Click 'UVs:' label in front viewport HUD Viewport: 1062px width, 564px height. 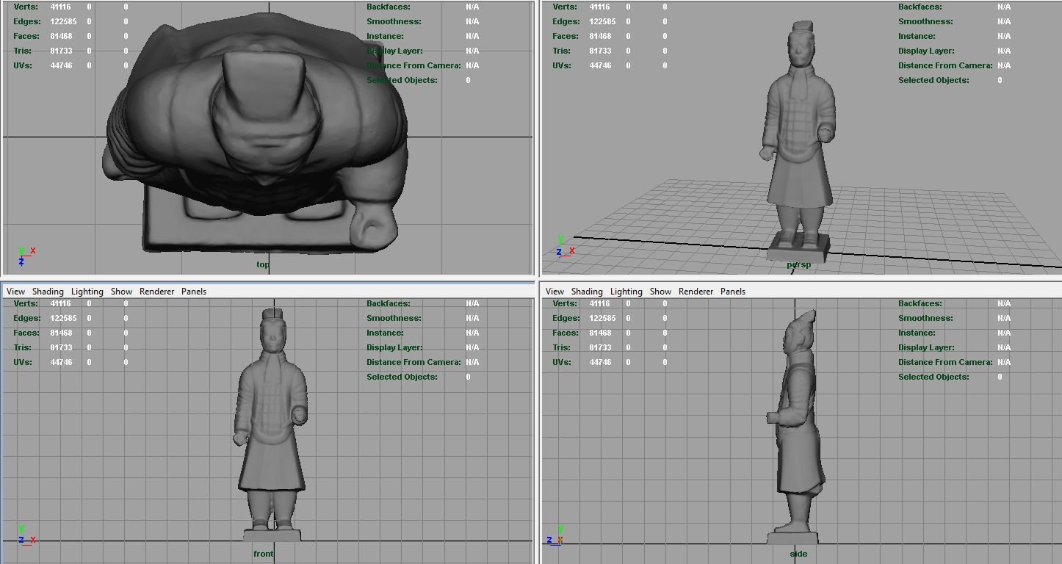(x=23, y=362)
